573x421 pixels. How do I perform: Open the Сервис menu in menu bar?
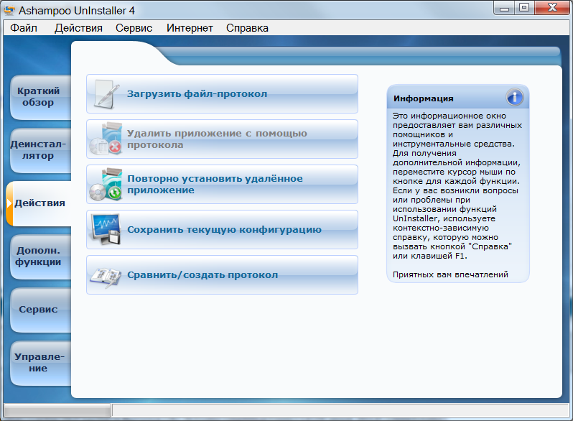pos(134,28)
